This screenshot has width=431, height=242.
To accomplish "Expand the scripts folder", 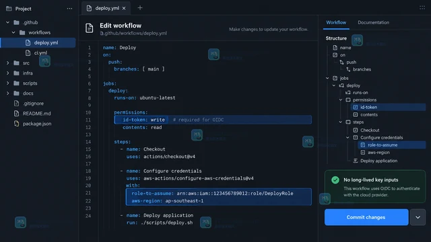I will click(x=7, y=83).
